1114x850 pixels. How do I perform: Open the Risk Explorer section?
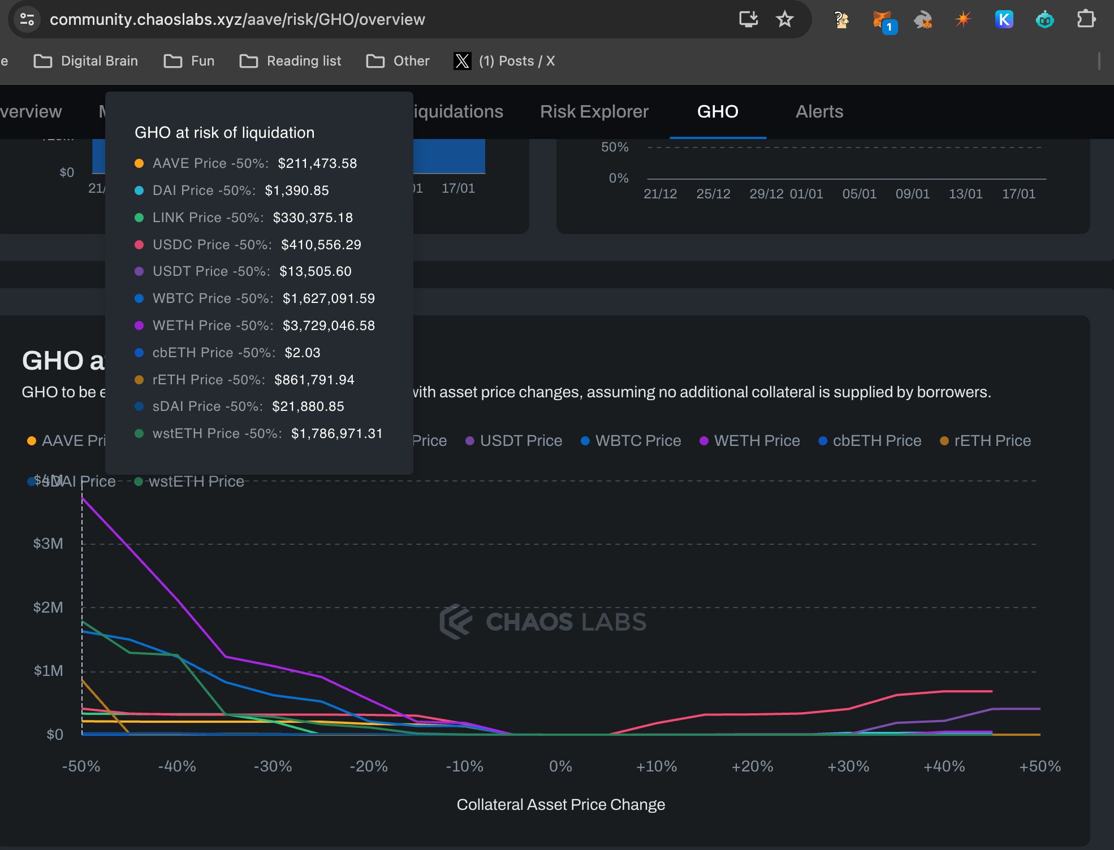point(594,111)
